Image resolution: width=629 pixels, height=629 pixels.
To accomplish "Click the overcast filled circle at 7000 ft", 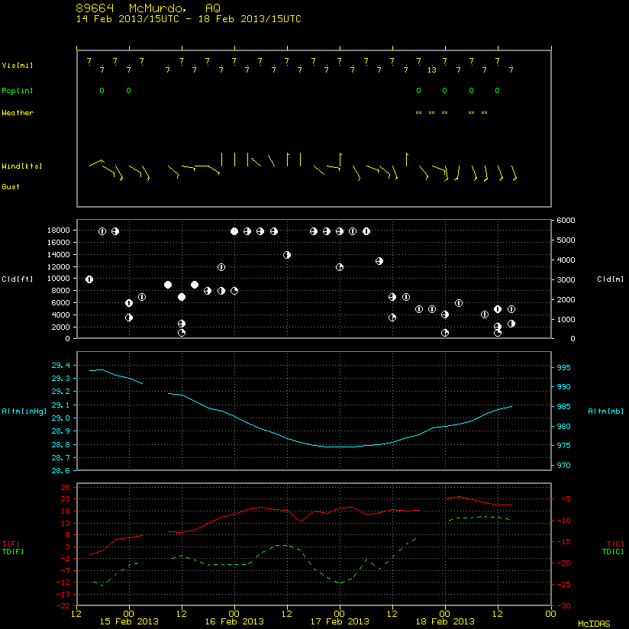I will [x=182, y=297].
